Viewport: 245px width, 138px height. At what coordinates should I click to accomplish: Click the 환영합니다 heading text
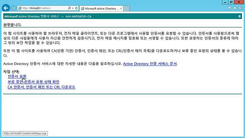(x=13, y=25)
